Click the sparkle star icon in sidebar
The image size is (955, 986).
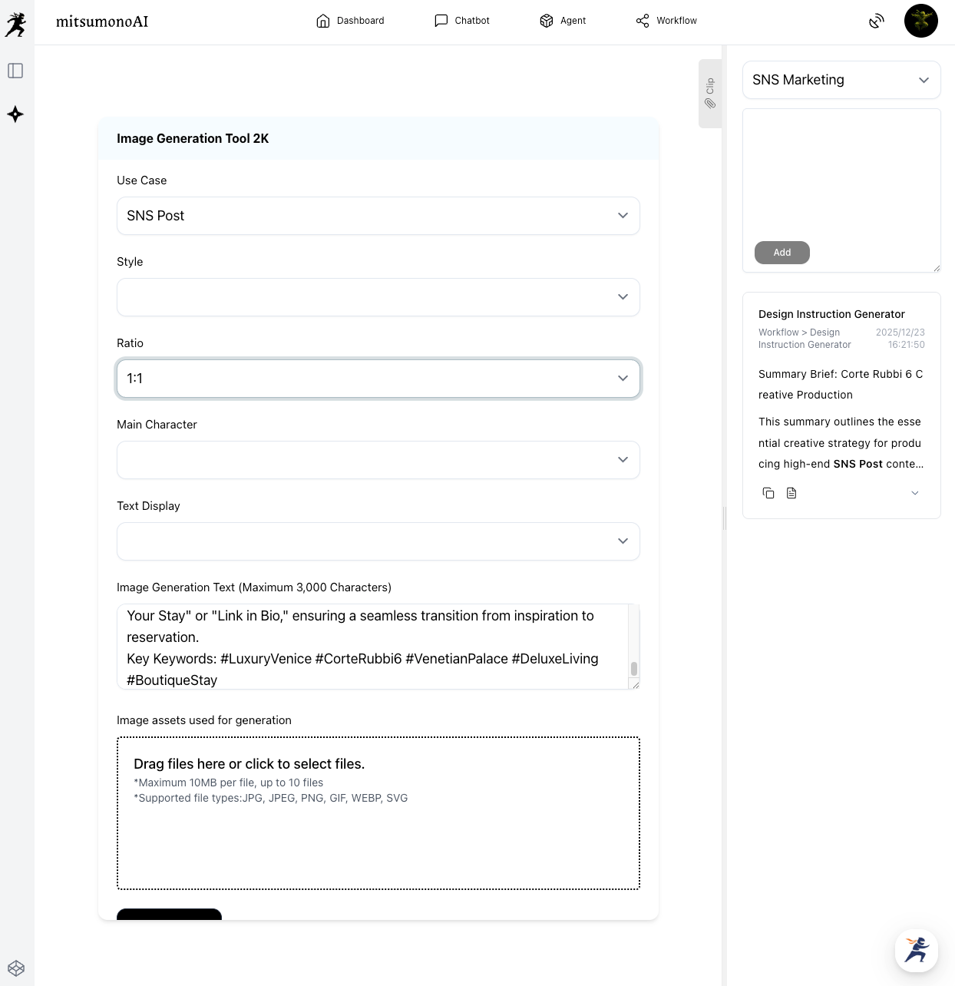[15, 114]
